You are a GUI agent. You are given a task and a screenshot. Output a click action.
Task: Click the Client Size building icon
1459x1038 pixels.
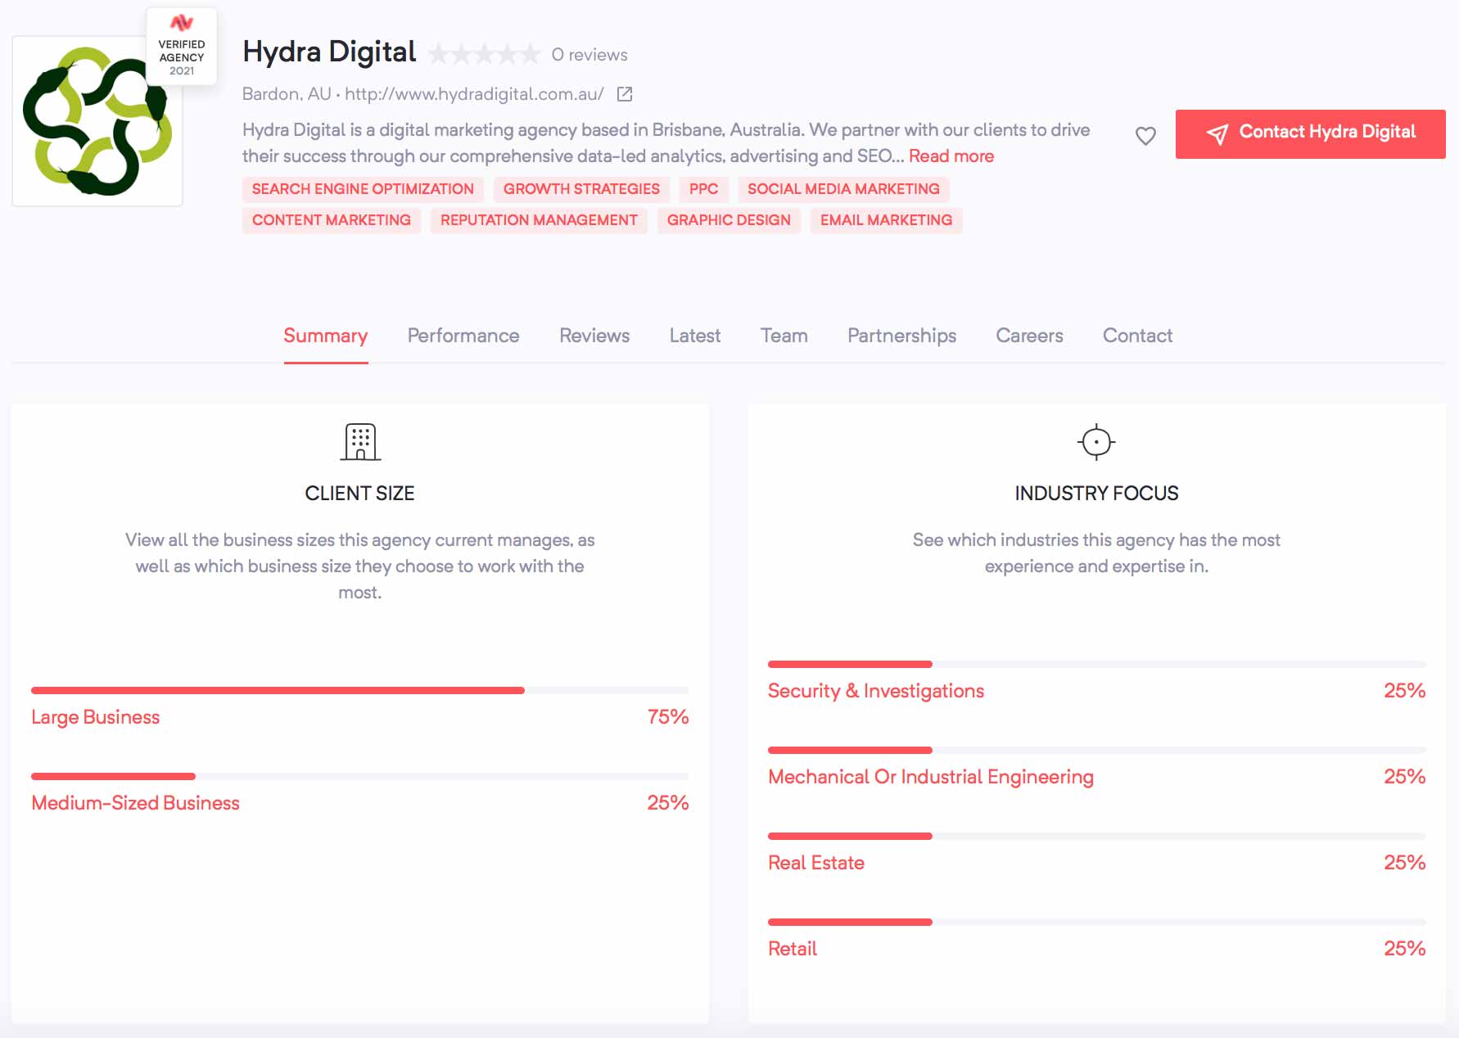pyautogui.click(x=360, y=442)
